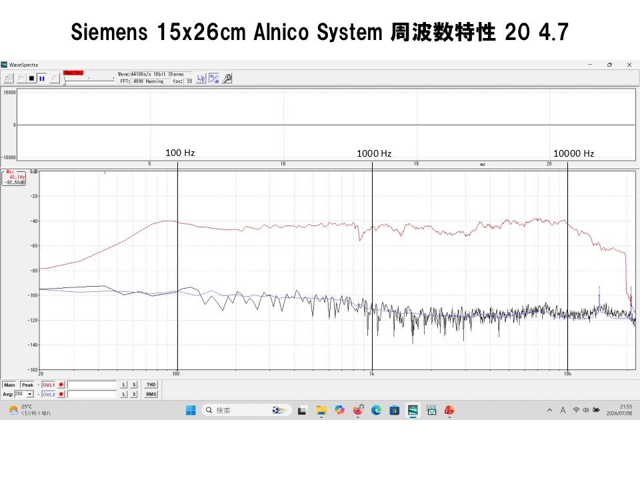Open settings with the wrench icon

[x=227, y=79]
